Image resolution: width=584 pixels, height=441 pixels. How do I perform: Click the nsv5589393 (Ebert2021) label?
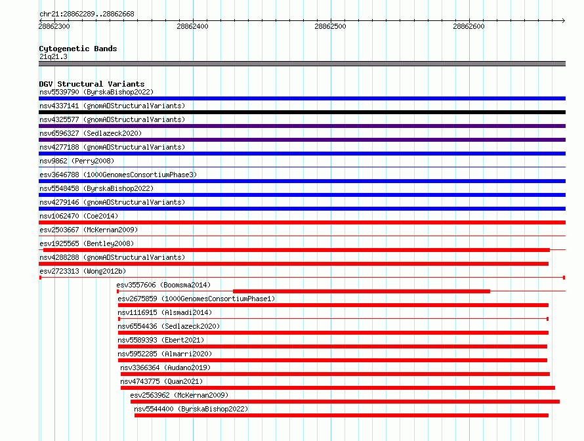[x=161, y=340]
